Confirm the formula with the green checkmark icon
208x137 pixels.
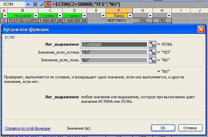pyautogui.click(x=42, y=5)
